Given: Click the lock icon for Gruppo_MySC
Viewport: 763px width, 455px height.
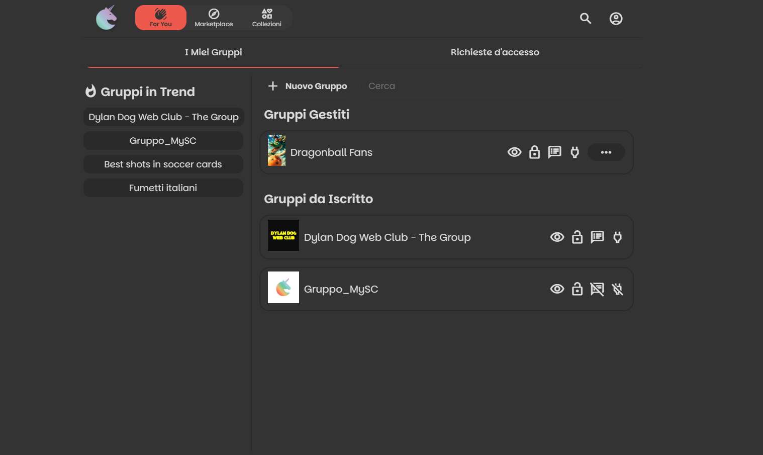Looking at the screenshot, I should (x=577, y=289).
